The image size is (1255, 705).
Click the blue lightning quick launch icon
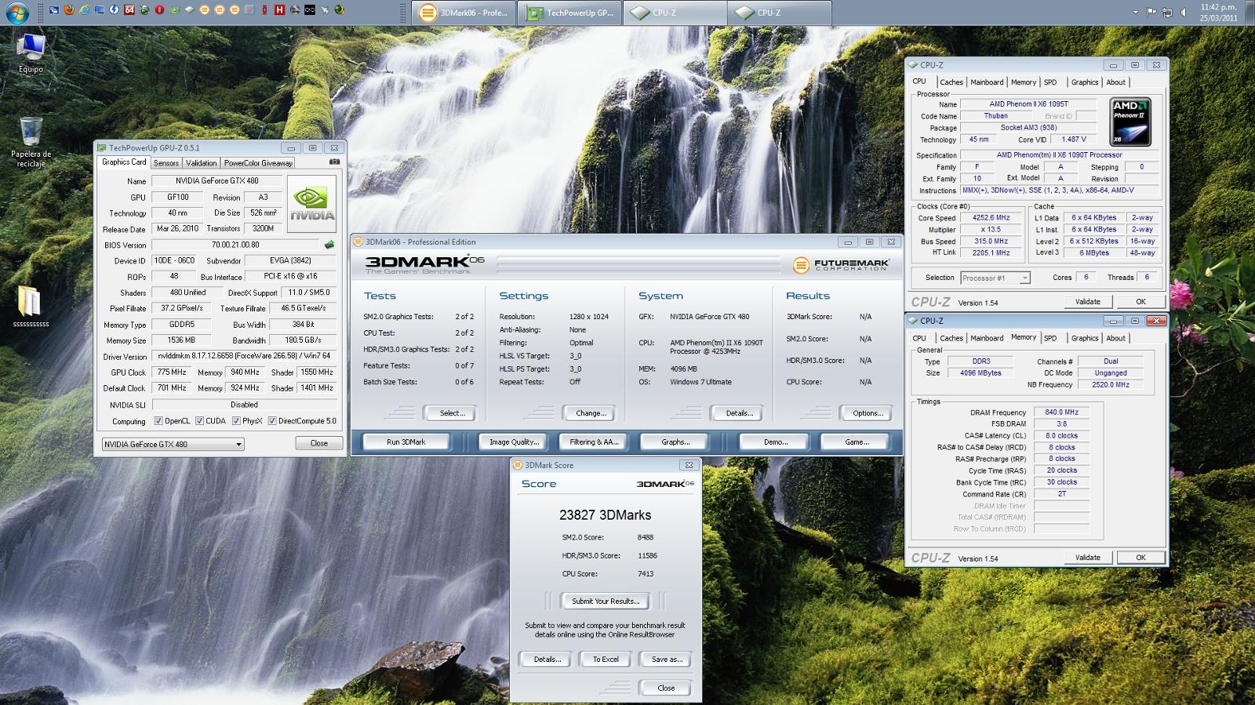[114, 10]
